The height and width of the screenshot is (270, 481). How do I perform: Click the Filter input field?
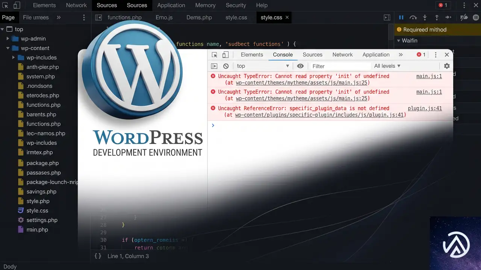340,66
